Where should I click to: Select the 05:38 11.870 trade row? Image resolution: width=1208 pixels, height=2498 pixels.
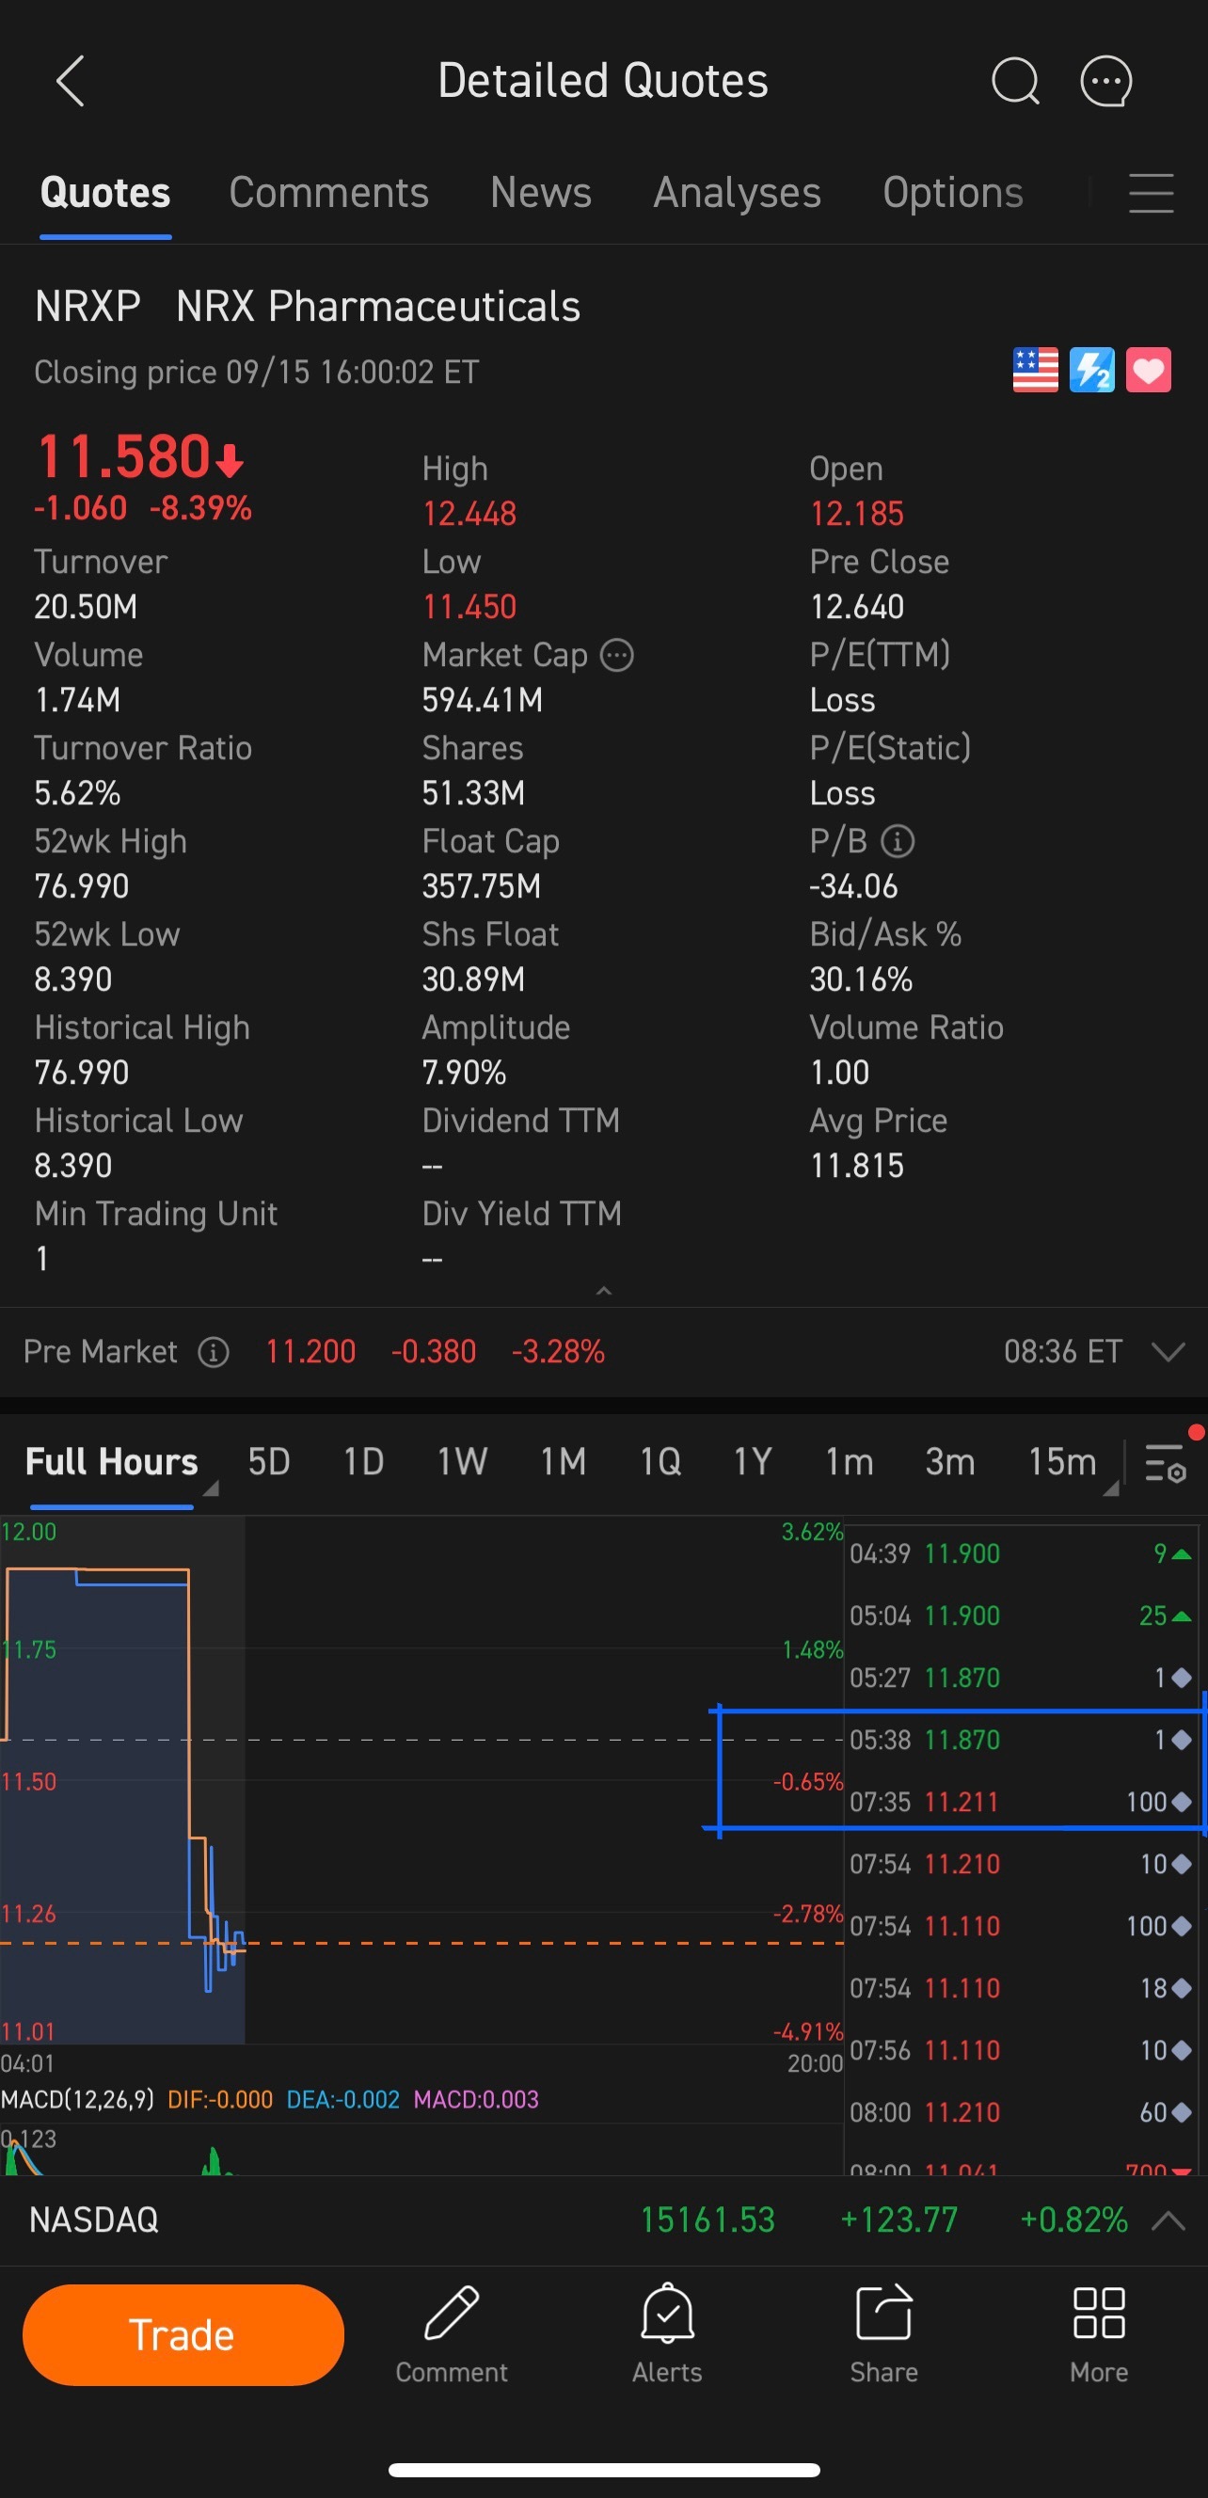point(1021,1740)
